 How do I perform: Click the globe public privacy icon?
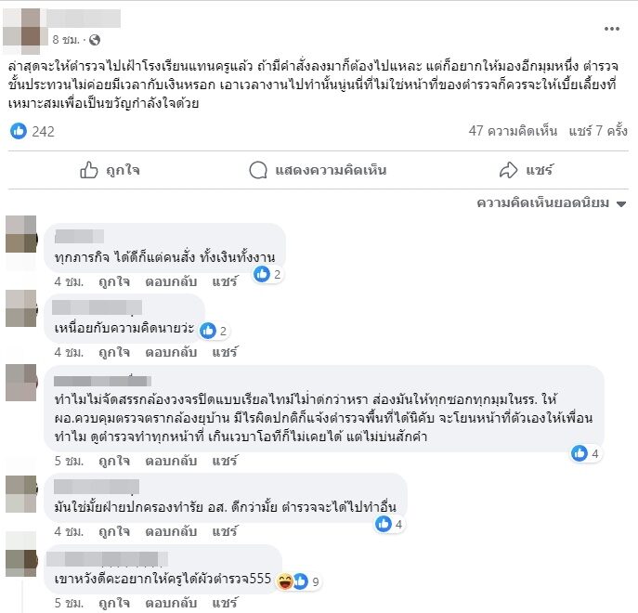[x=95, y=40]
